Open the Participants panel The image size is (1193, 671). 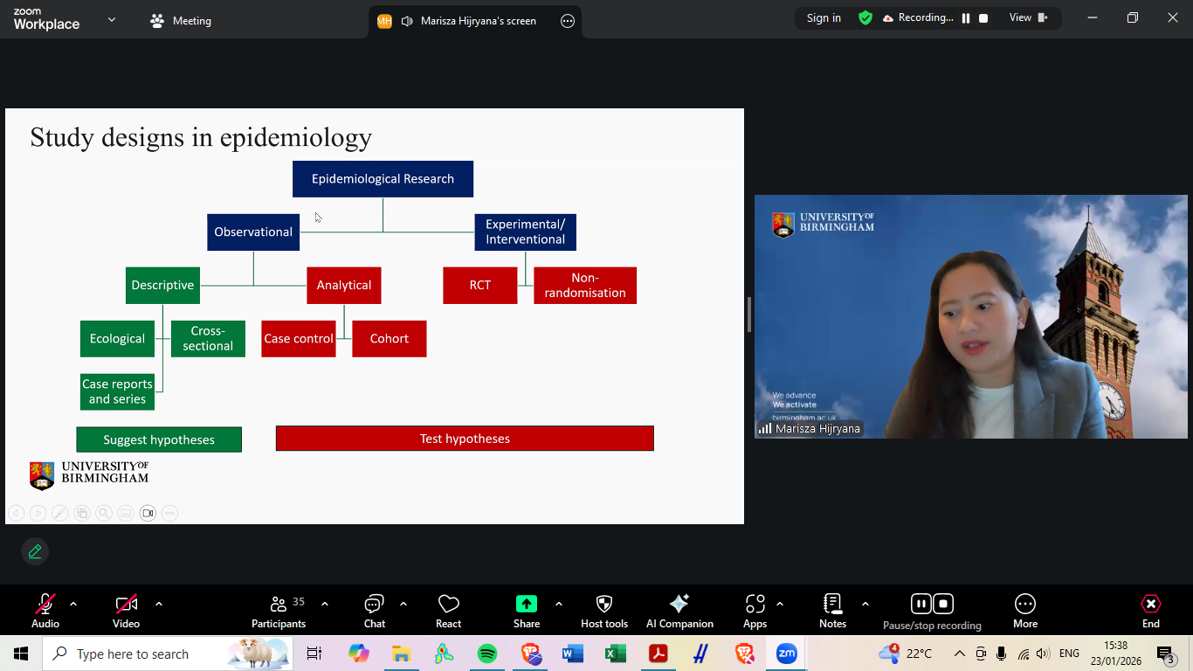point(279,610)
